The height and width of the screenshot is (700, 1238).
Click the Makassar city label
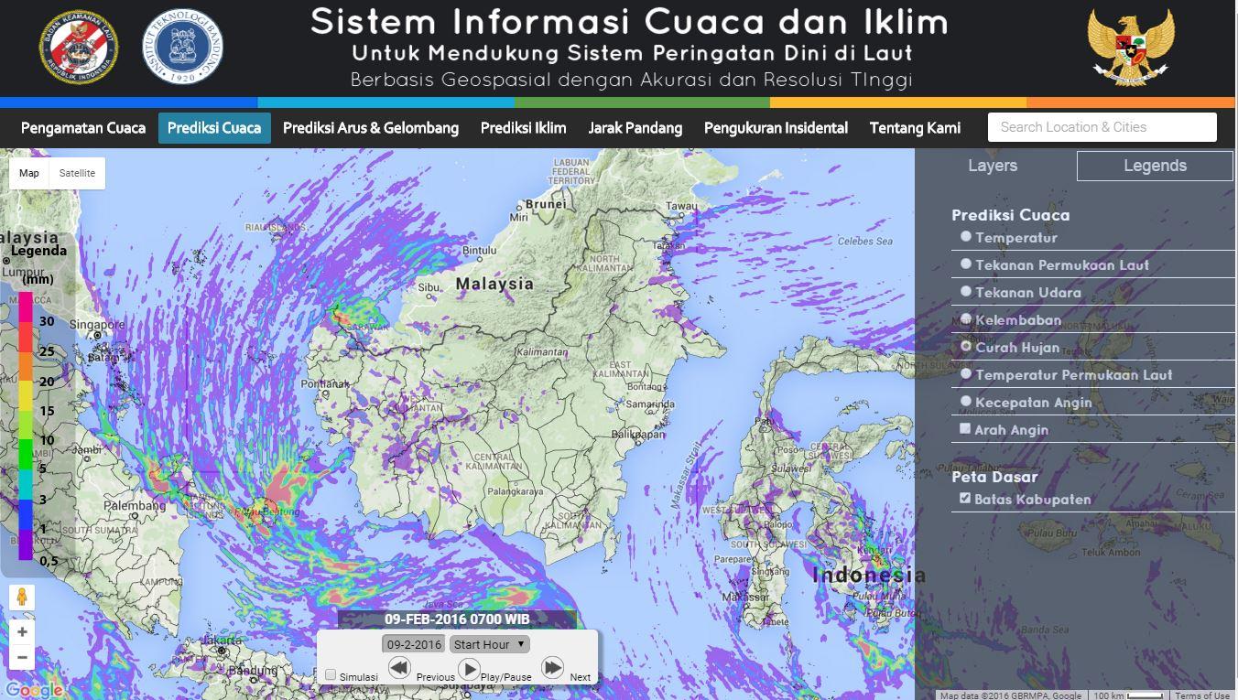coord(744,597)
